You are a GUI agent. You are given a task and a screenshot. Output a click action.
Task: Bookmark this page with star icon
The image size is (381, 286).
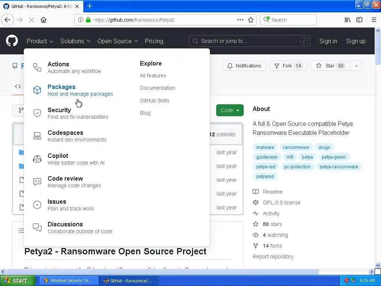pyautogui.click(x=251, y=20)
